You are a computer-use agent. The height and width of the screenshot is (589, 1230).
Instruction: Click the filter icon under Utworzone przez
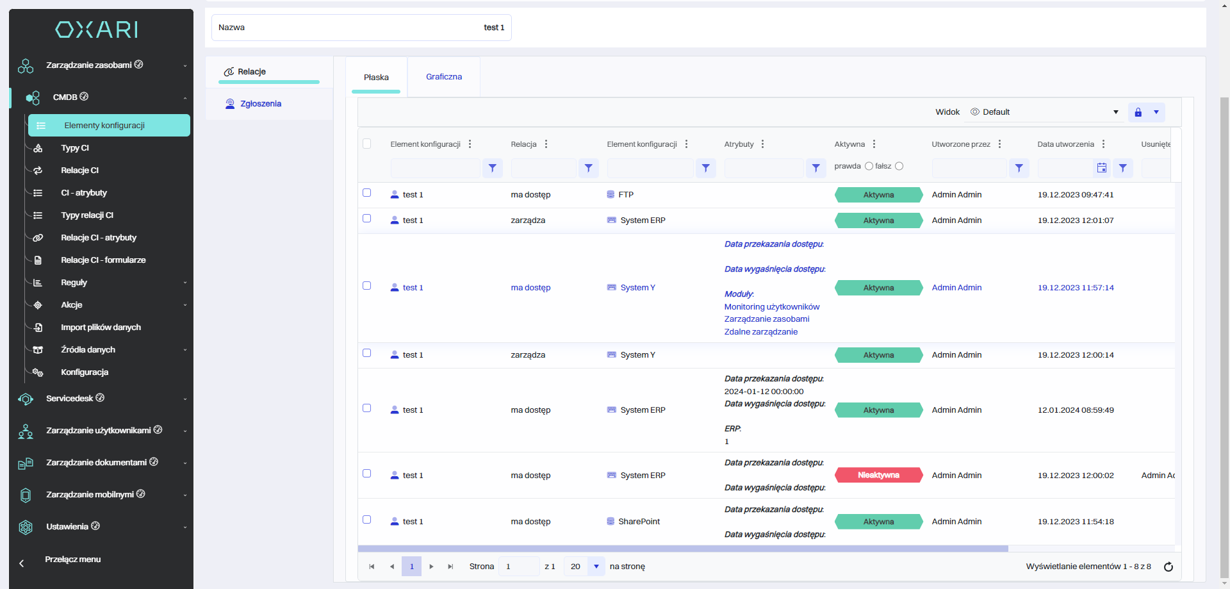(1019, 168)
